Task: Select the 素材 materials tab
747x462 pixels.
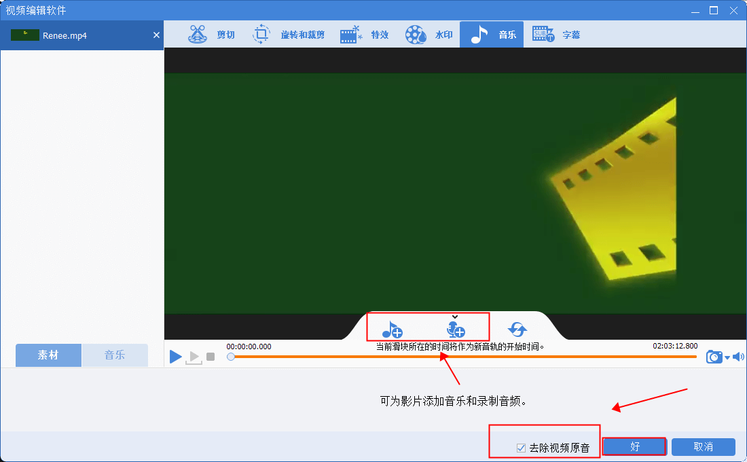Action: point(48,355)
